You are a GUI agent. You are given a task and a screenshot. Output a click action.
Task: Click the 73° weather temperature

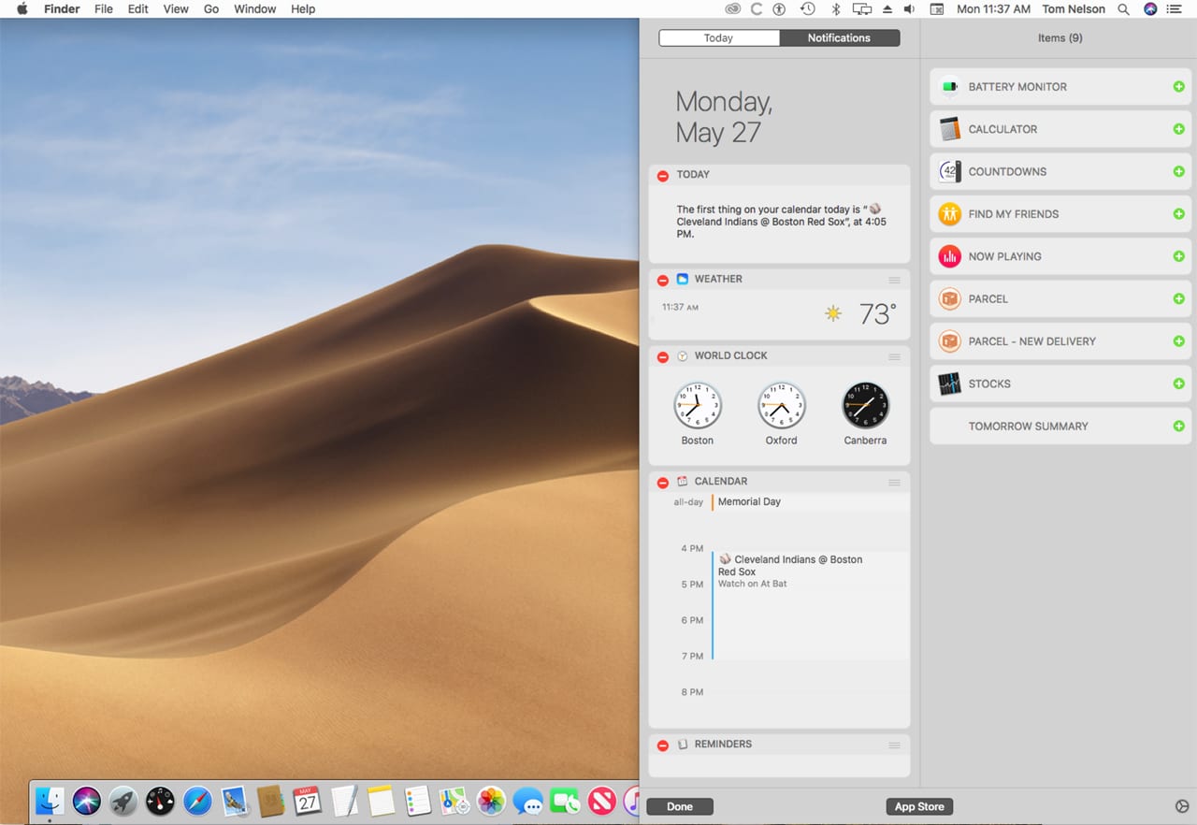[877, 314]
